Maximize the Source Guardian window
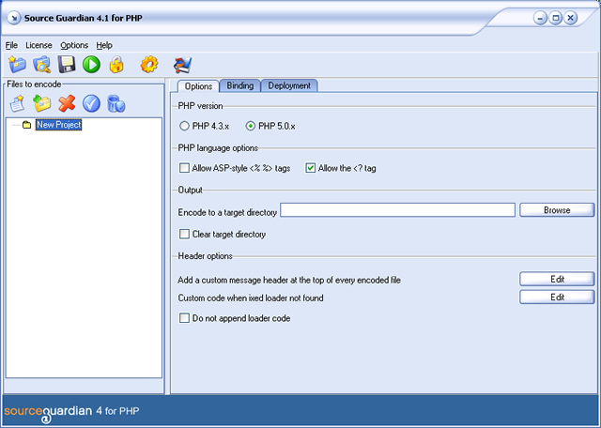 tap(555, 18)
